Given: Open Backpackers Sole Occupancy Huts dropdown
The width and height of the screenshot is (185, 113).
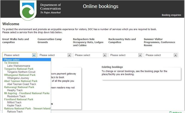Looking at the screenshot, I should (104, 55).
